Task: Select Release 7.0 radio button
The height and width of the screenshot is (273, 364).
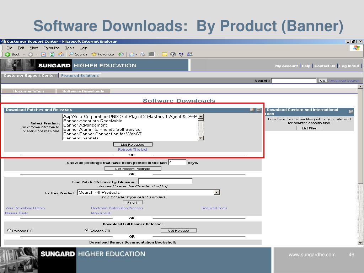Action: [x=87, y=230]
